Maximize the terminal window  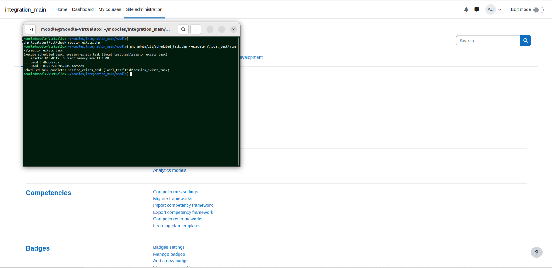tap(222, 29)
